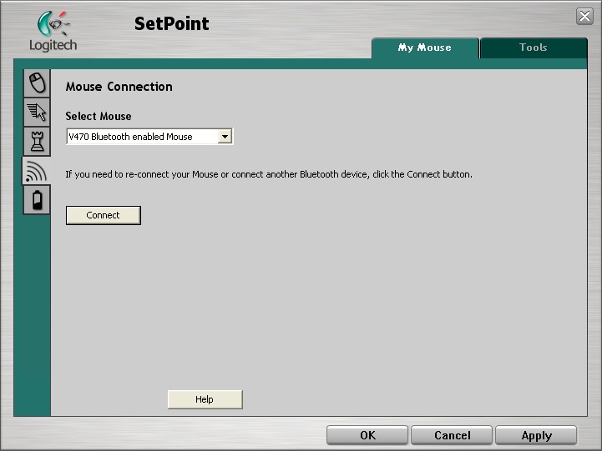Open the mouse button settings sidebar icon

37,83
